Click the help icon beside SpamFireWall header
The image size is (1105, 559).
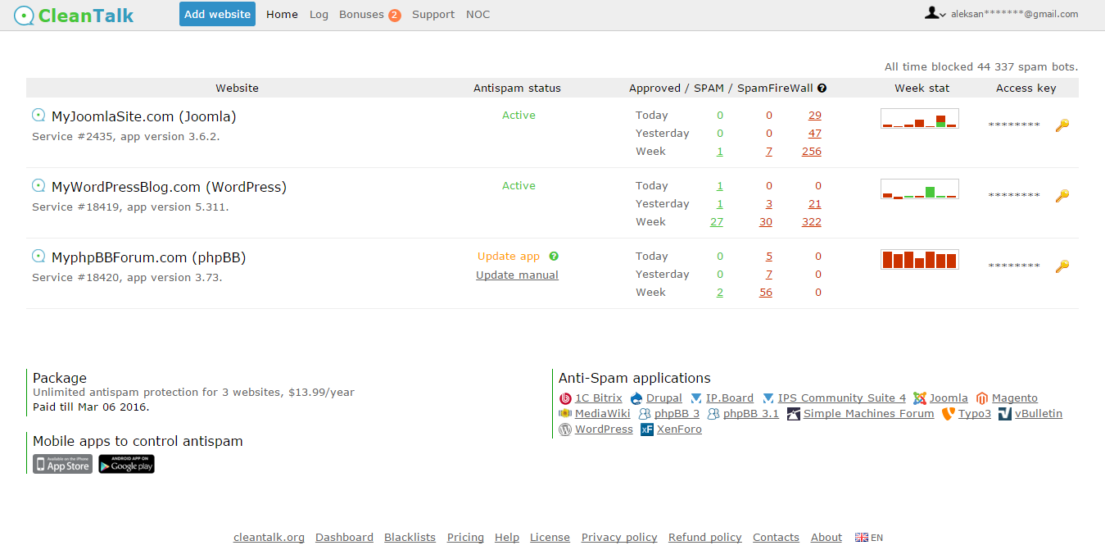[x=822, y=88]
